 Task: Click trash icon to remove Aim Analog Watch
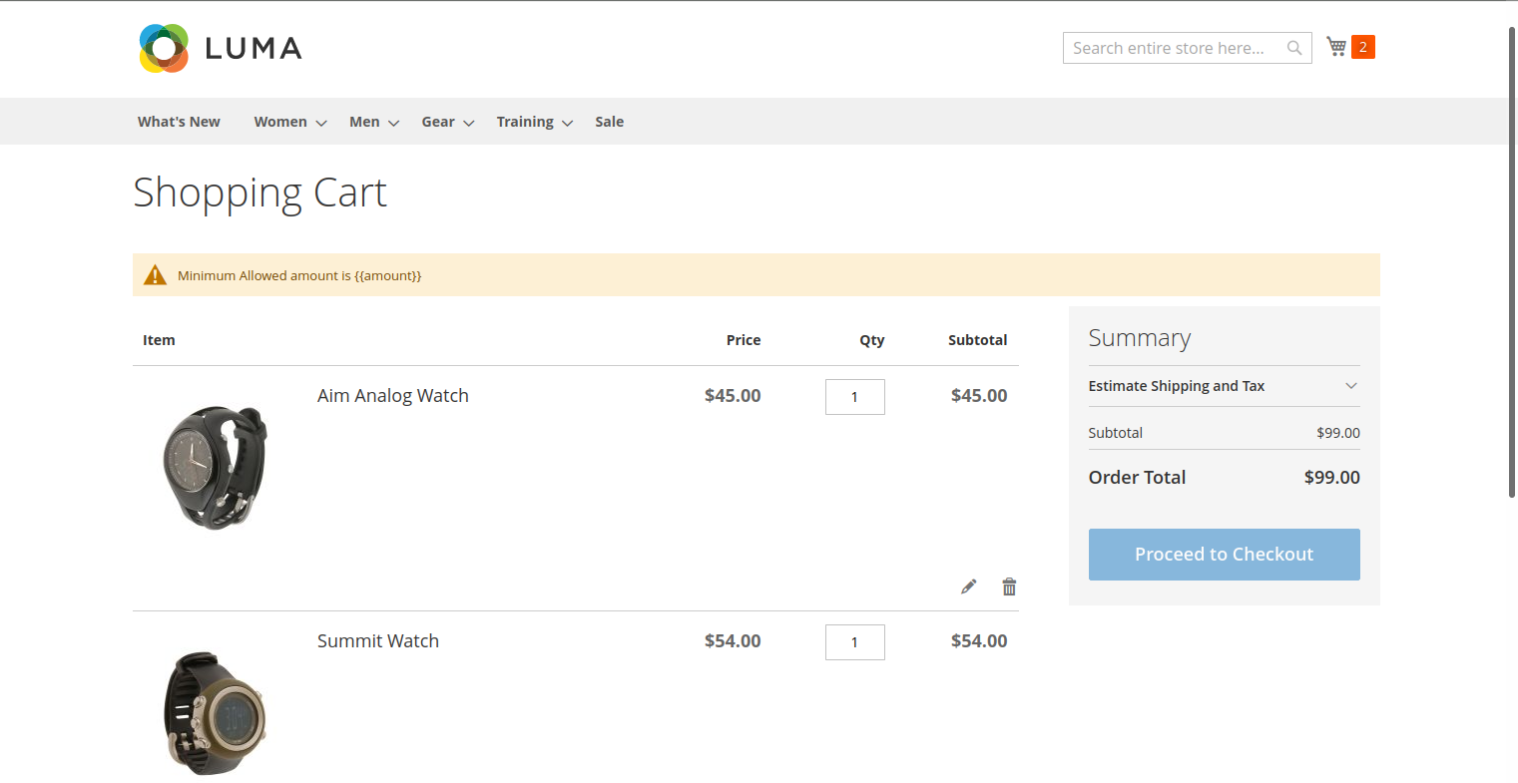coord(1009,587)
